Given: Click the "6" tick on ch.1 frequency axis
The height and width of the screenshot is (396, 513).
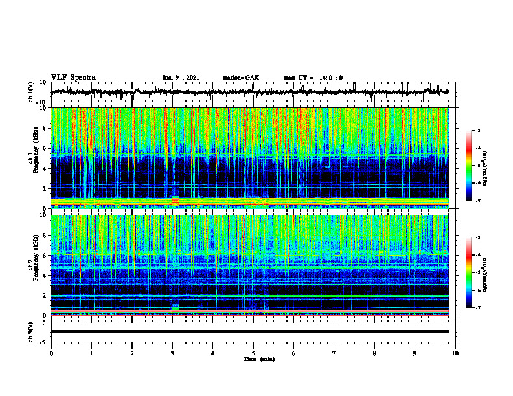Looking at the screenshot, I should [x=45, y=148].
